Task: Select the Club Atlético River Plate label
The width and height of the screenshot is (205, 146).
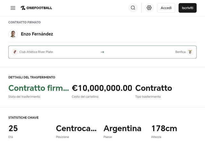Action: pyautogui.click(x=36, y=52)
